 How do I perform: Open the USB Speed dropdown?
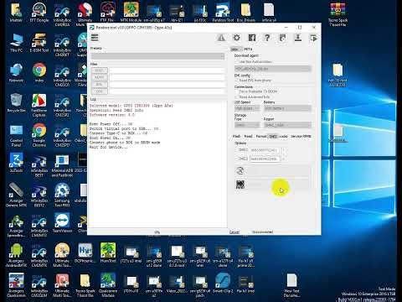tap(247, 108)
